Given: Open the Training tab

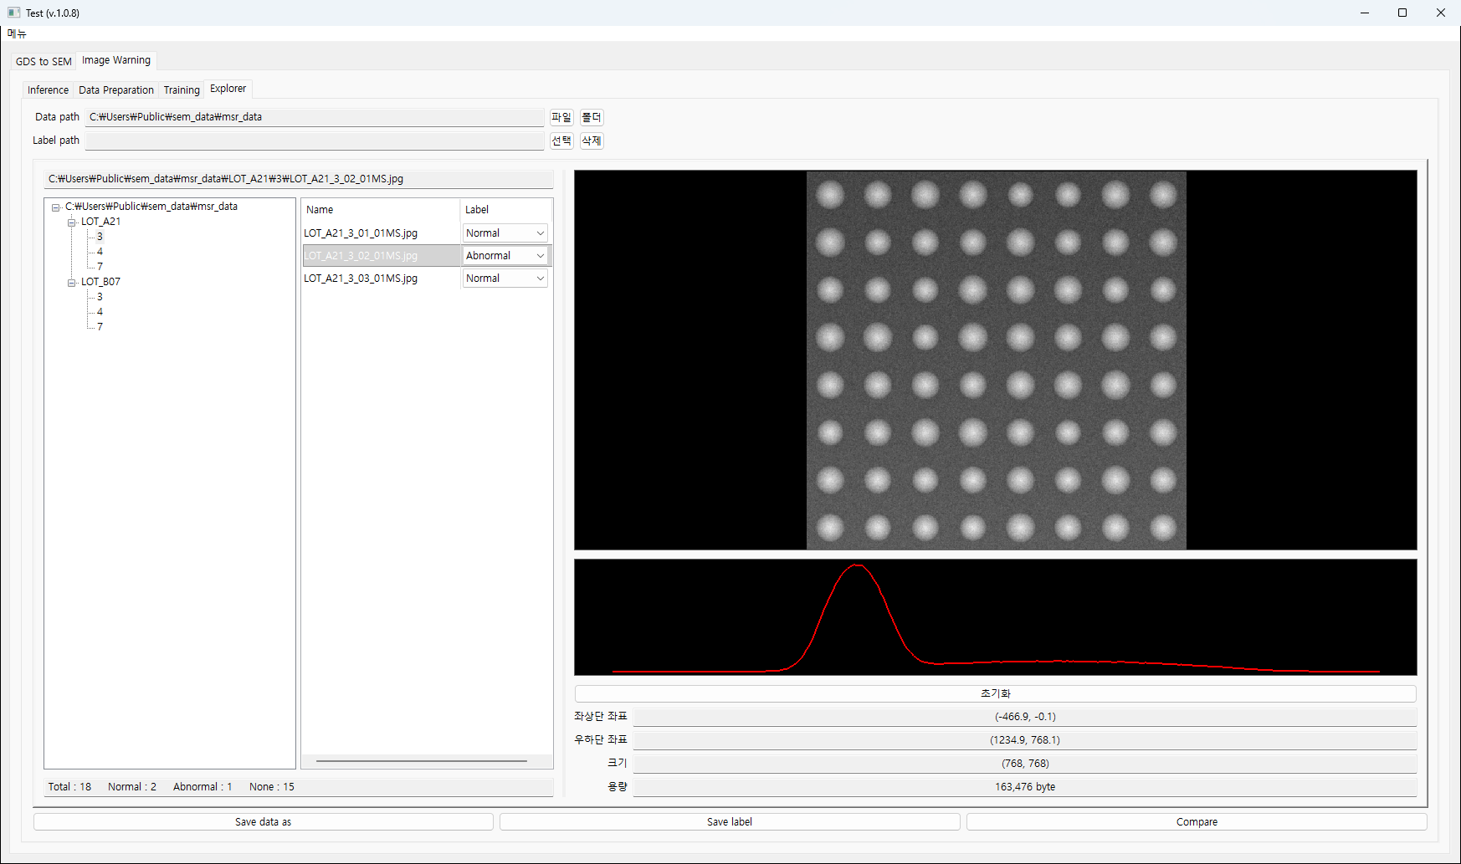Looking at the screenshot, I should 182,89.
